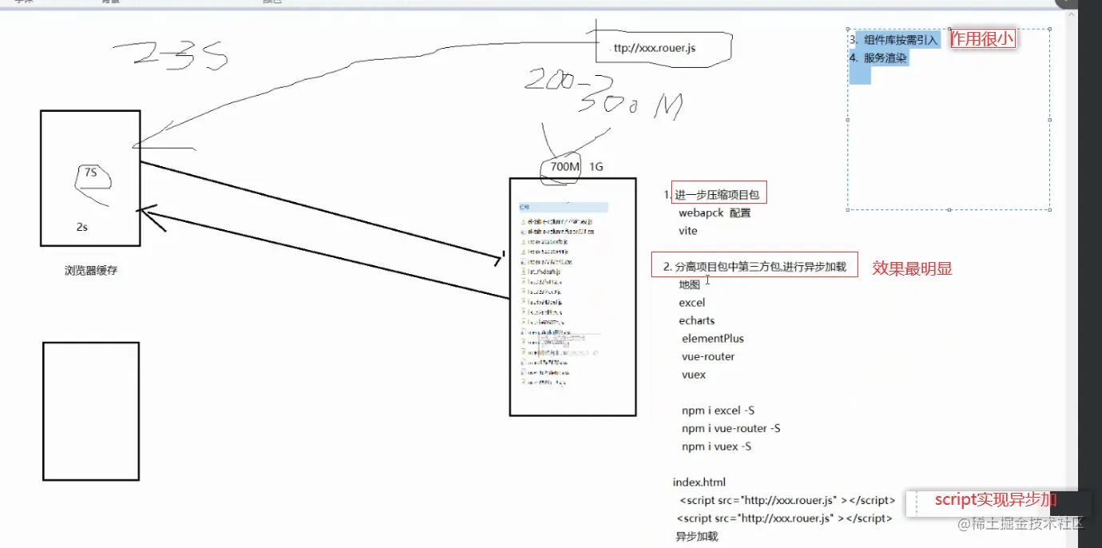Click the highlighted '3. 组件库按需引入' line
This screenshot has width=1102, height=548.
click(894, 40)
